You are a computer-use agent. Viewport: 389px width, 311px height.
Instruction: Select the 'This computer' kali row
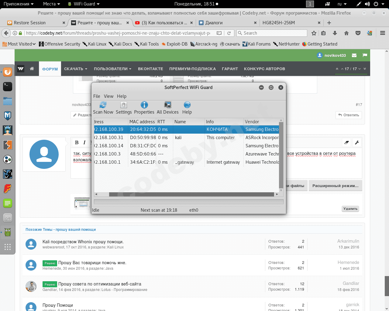186,138
